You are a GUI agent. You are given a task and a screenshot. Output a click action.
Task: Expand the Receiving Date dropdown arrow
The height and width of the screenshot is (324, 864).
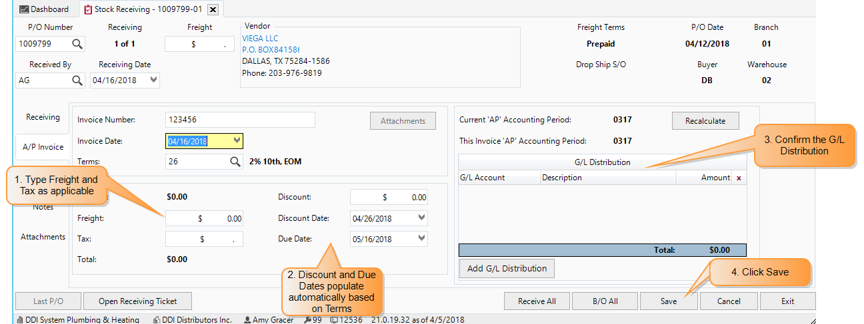click(155, 81)
